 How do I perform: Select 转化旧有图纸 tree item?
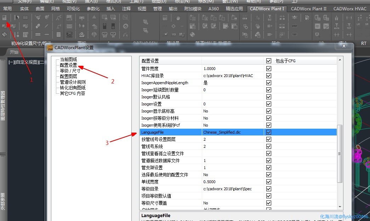click(73, 88)
